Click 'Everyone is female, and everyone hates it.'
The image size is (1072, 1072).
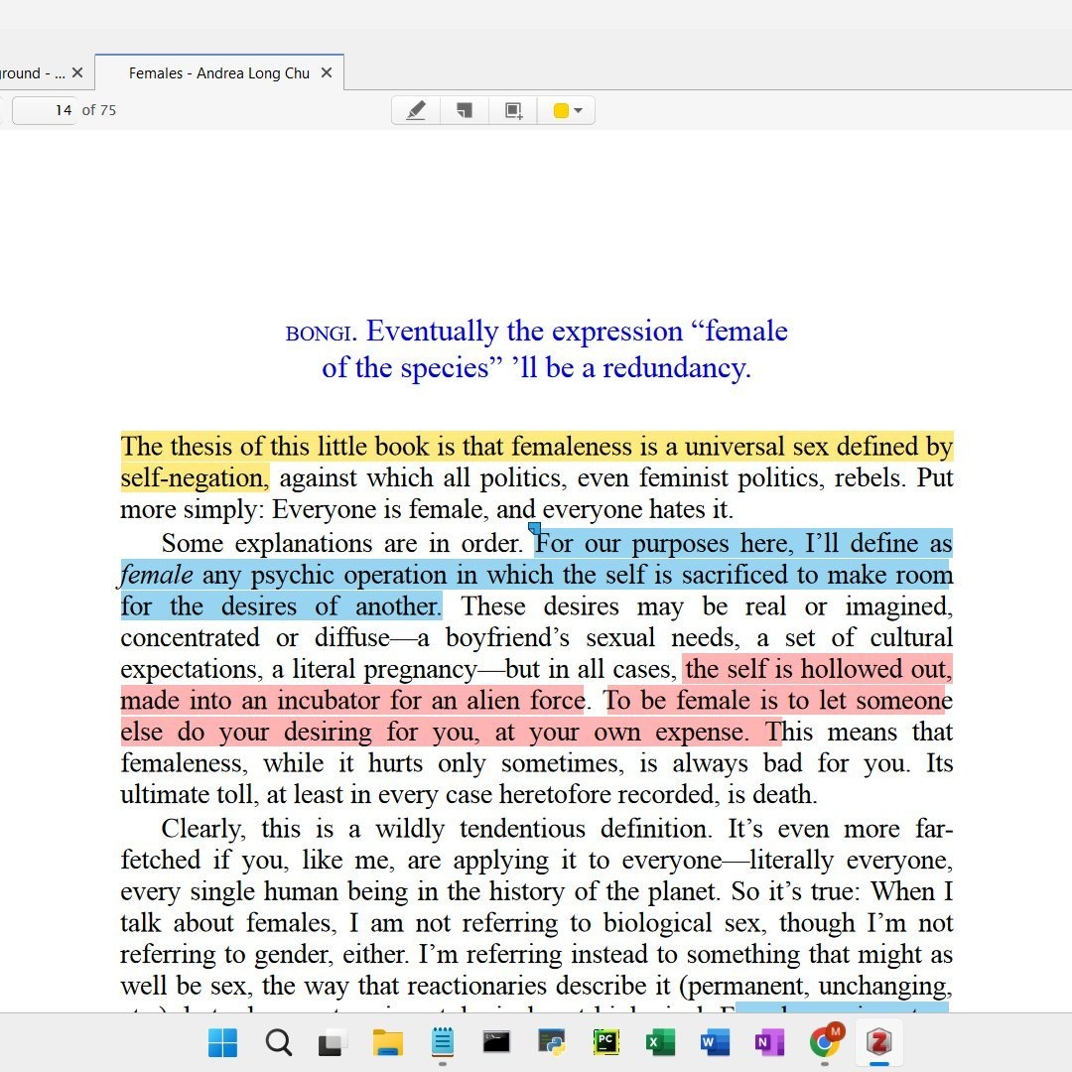tap(502, 509)
